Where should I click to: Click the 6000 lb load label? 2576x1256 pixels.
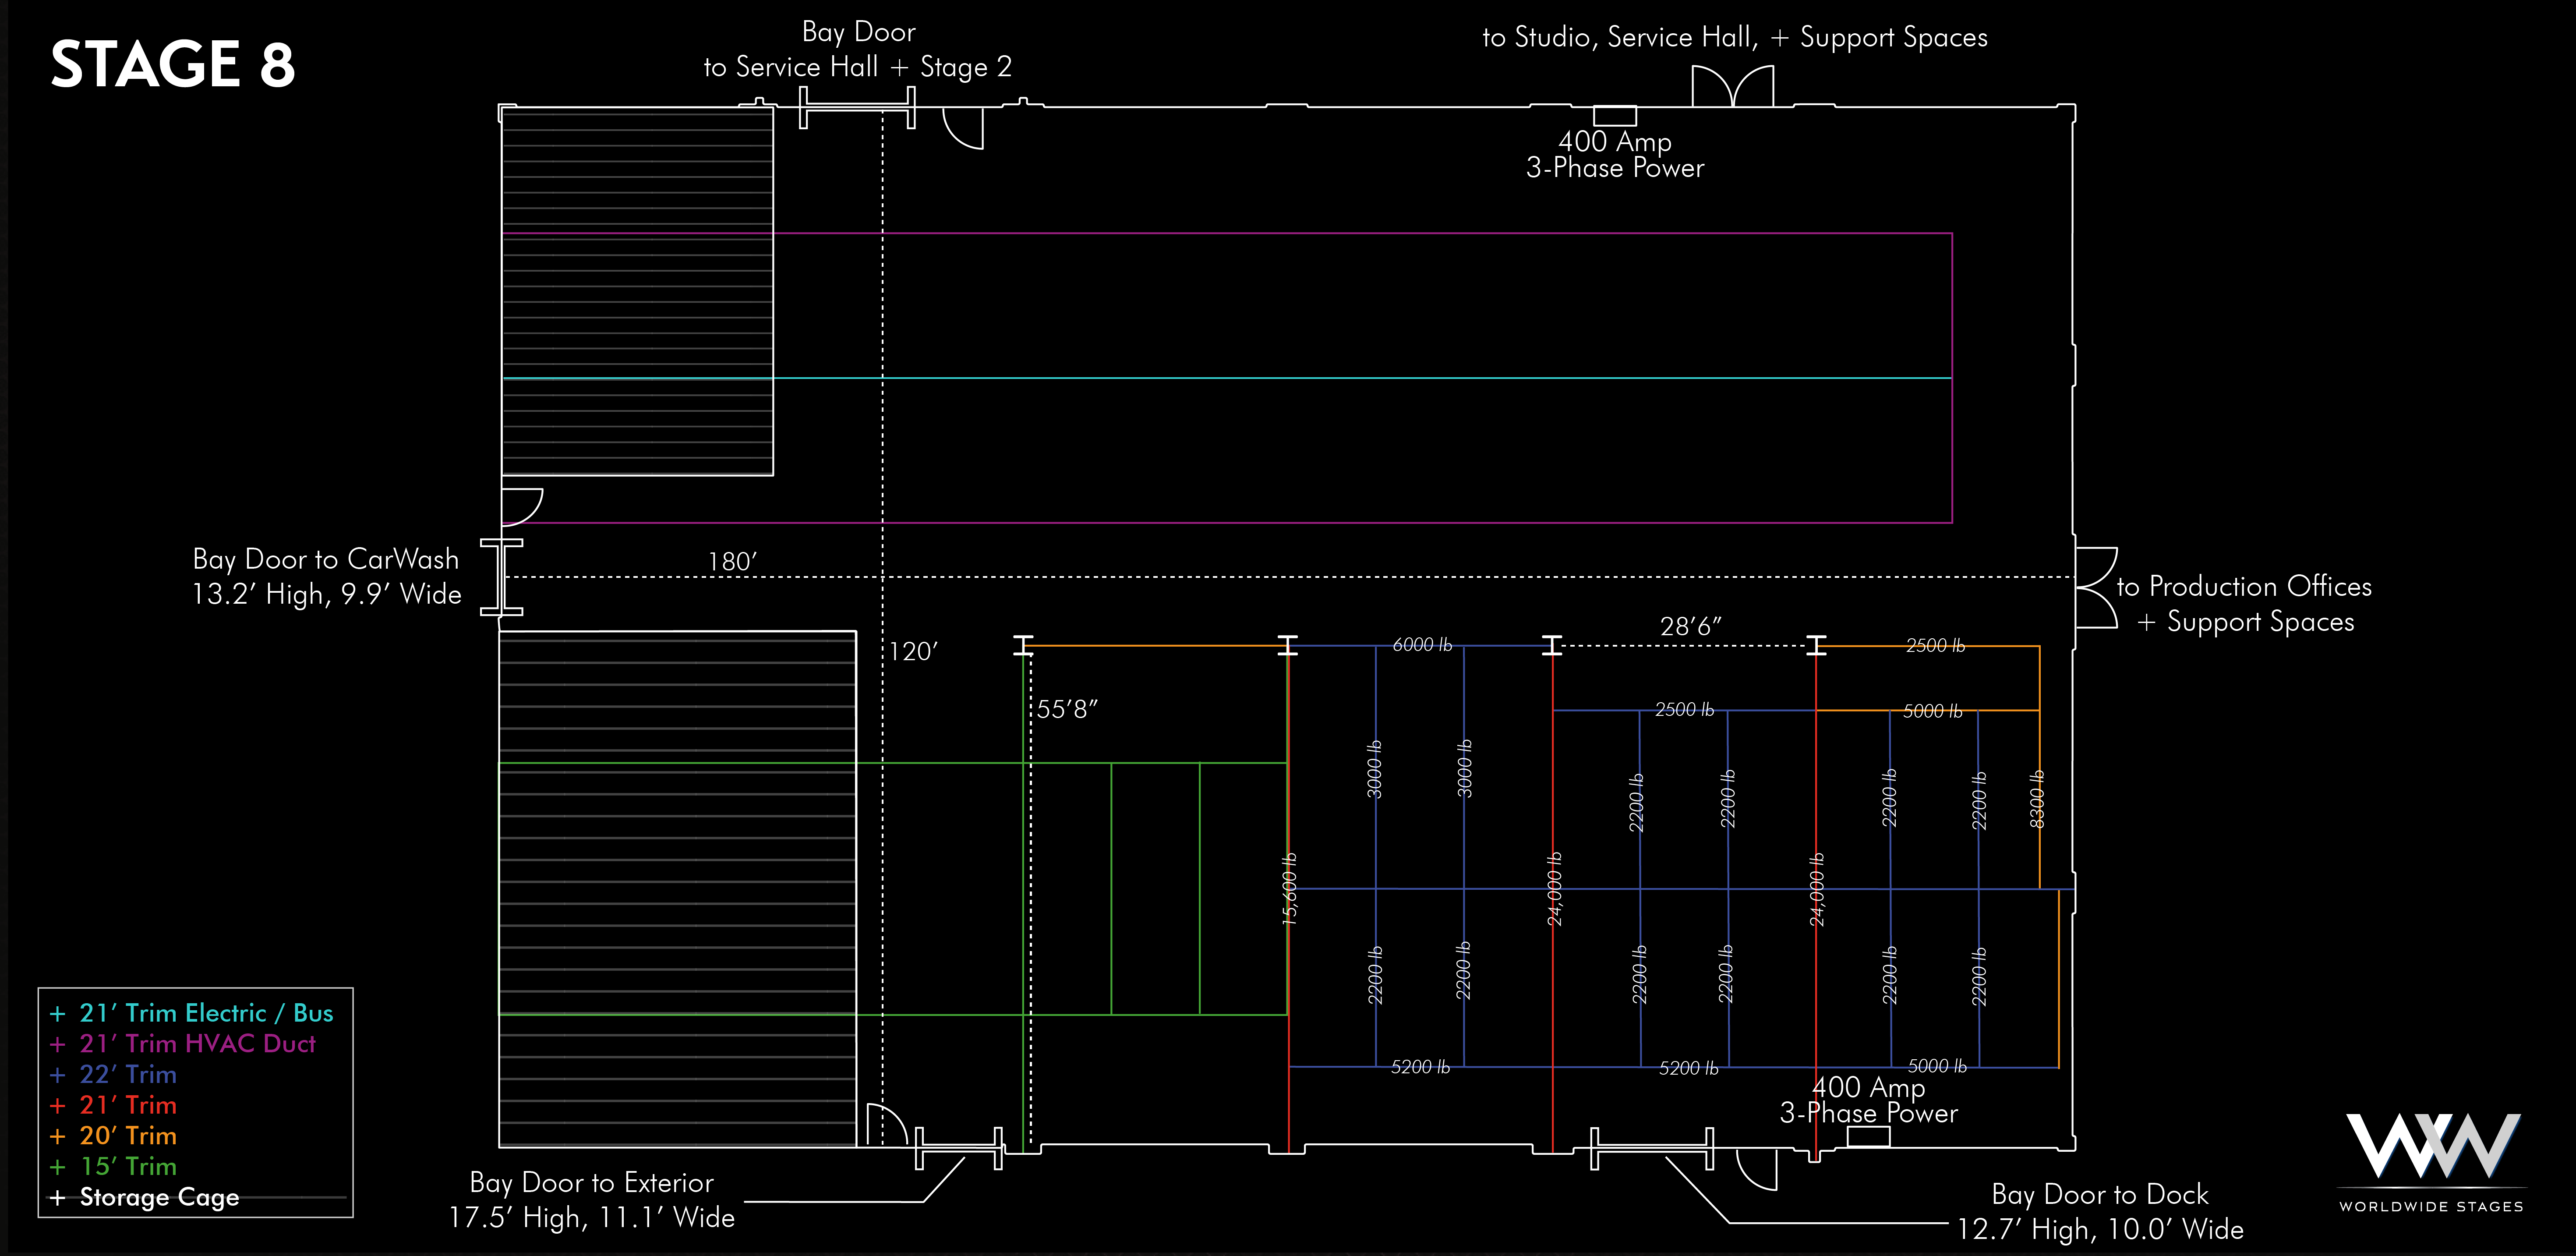click(x=1422, y=645)
